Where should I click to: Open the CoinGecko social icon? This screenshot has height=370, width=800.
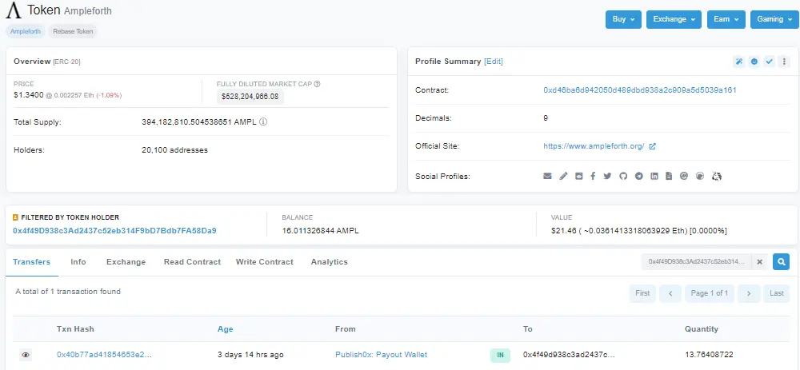pyautogui.click(x=700, y=177)
